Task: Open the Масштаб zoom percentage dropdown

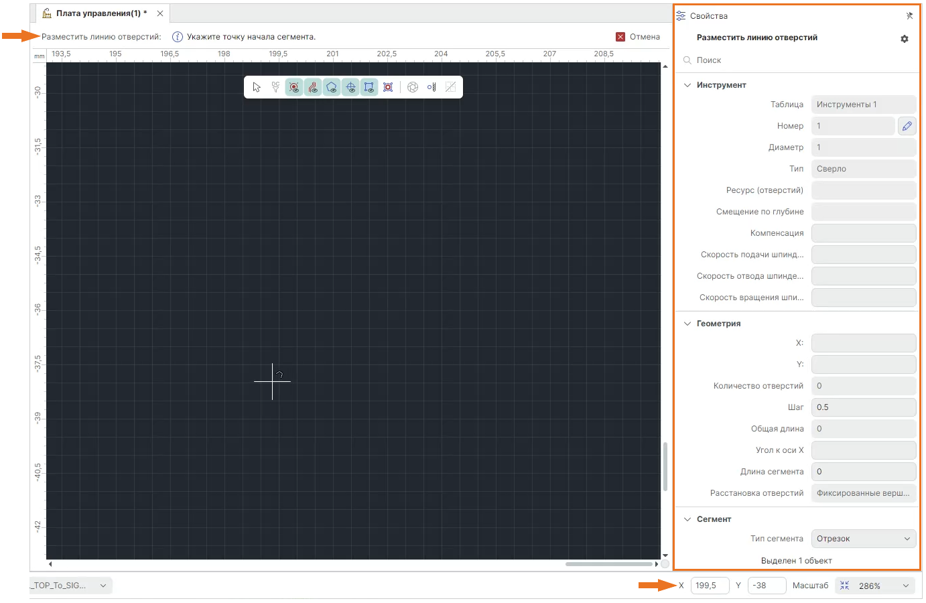Action: [x=906, y=586]
